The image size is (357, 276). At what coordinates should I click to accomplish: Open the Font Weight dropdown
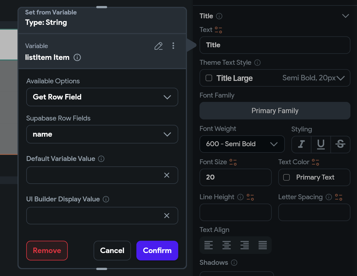(242, 144)
